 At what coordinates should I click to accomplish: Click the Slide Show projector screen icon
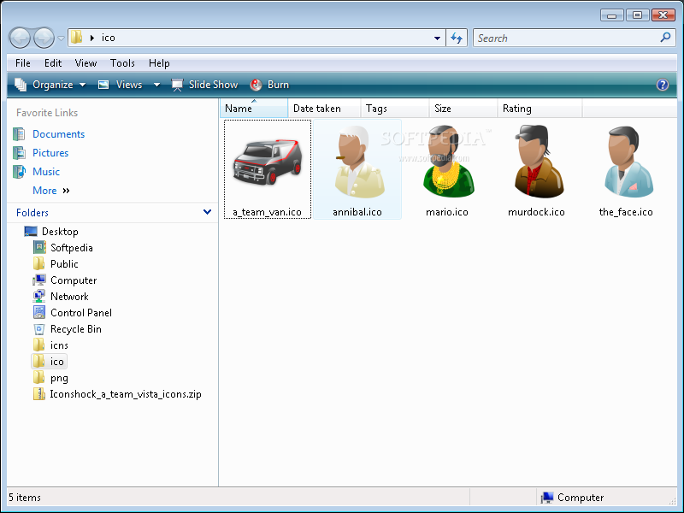[x=177, y=85]
